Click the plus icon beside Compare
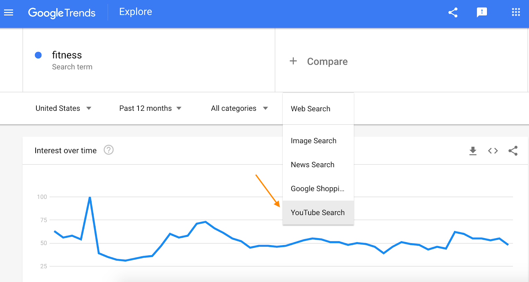This screenshot has height=282, width=529. (x=293, y=61)
